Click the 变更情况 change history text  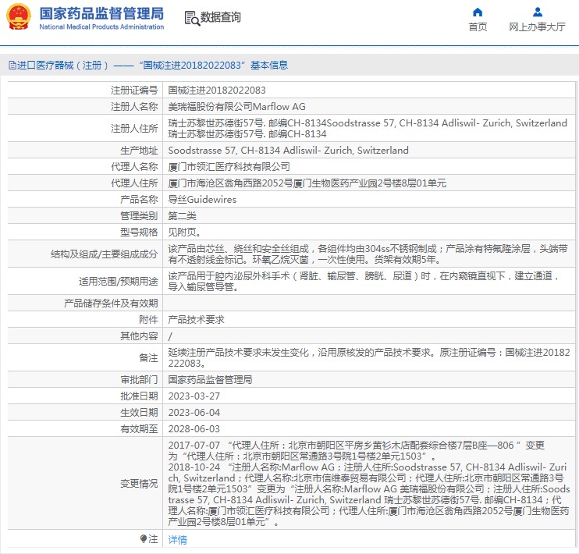click(369, 483)
